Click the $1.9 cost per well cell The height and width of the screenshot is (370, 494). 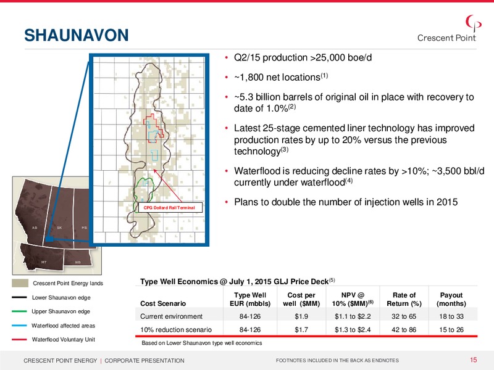pyautogui.click(x=301, y=316)
